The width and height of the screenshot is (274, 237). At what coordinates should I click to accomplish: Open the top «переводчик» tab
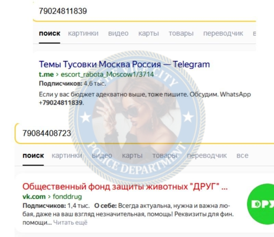pyautogui.click(x=223, y=33)
